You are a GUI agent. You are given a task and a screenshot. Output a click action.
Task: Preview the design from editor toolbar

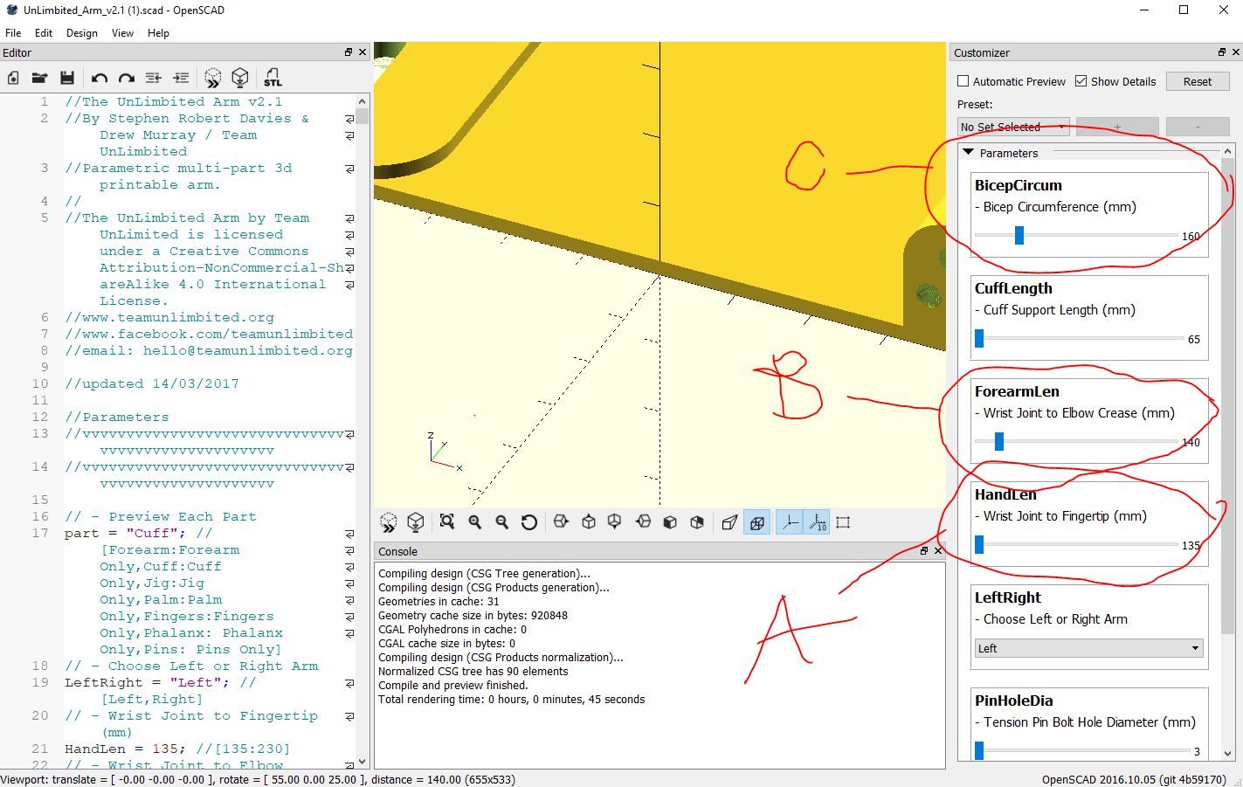click(x=213, y=78)
